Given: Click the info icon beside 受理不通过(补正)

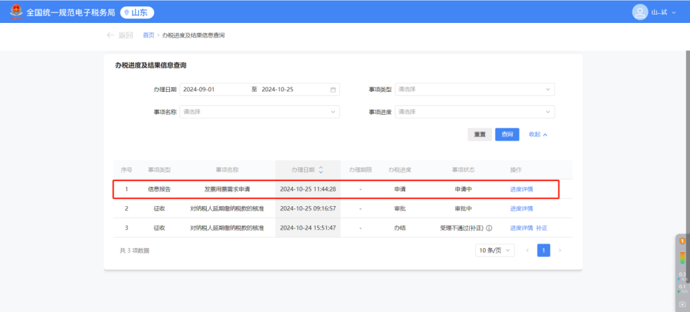Looking at the screenshot, I should click(x=489, y=228).
